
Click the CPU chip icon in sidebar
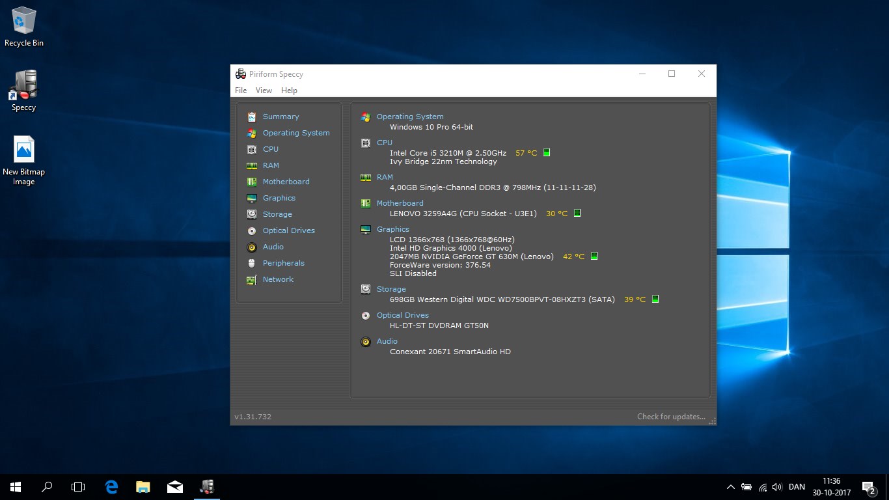pyautogui.click(x=251, y=149)
